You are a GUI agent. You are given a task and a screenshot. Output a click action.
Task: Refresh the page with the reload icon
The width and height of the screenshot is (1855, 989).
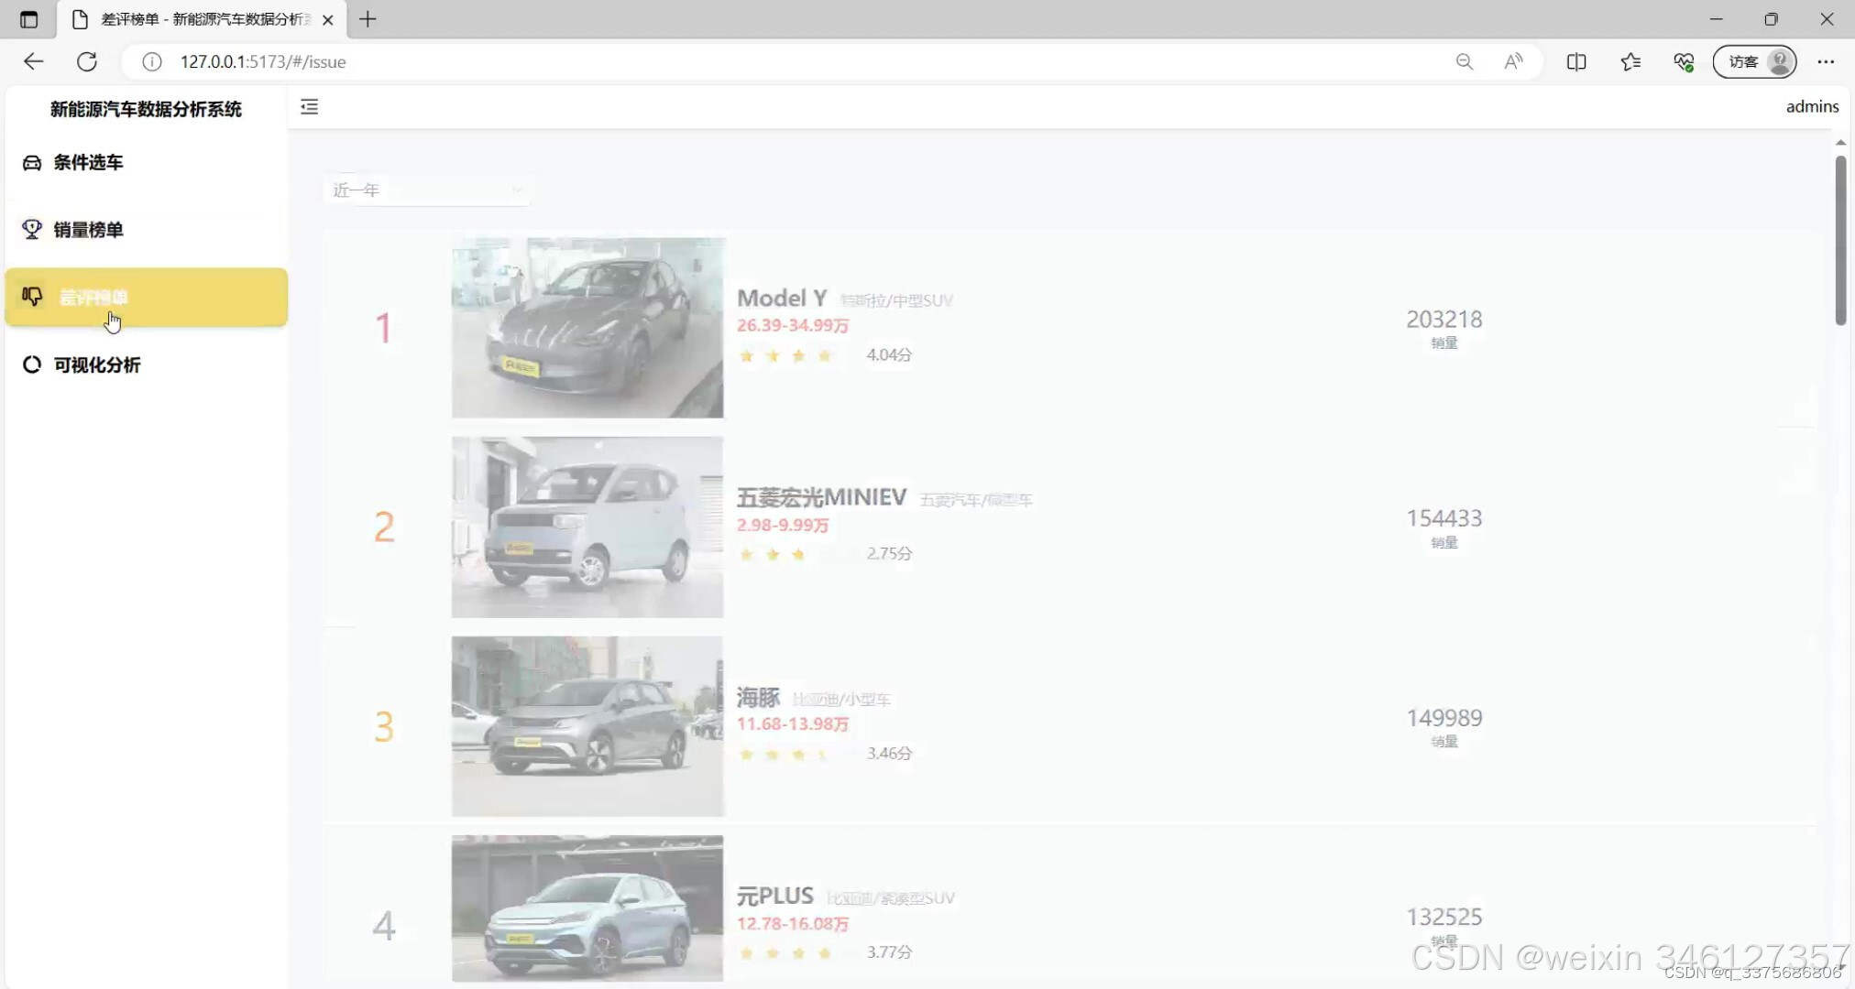87,61
